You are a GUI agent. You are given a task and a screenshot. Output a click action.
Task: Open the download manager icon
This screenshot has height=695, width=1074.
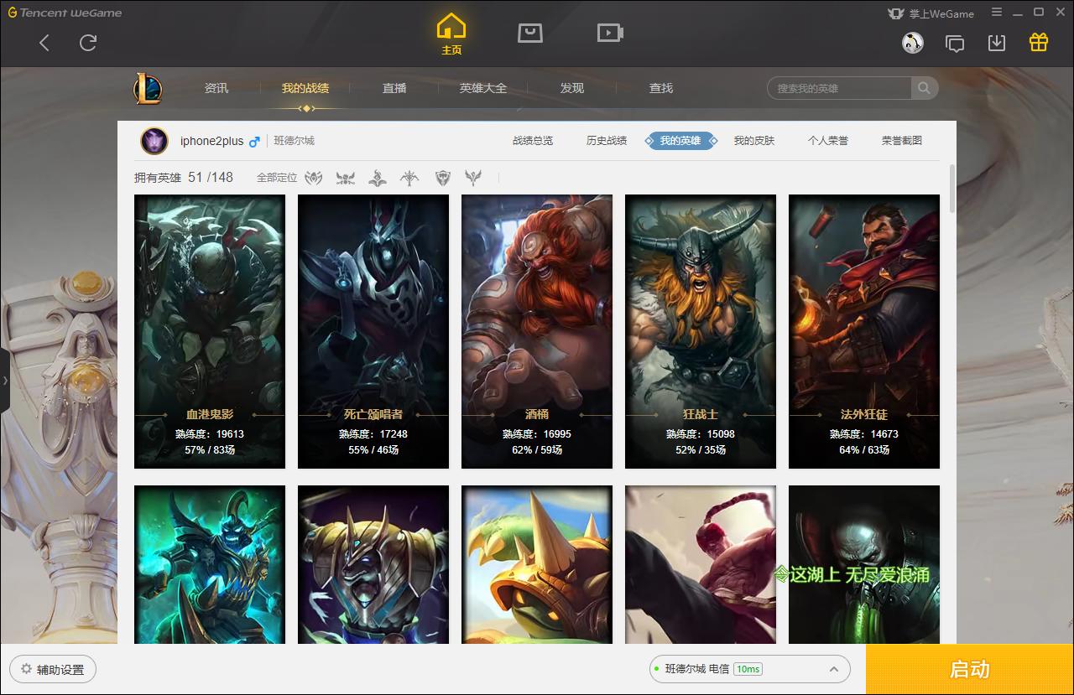coord(997,43)
